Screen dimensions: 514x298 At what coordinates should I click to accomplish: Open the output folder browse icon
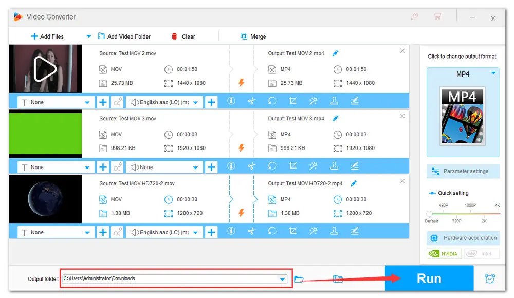click(x=299, y=279)
